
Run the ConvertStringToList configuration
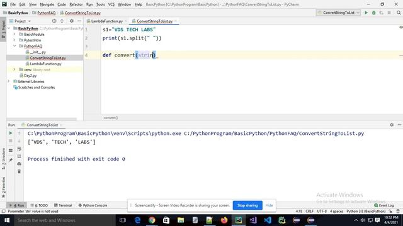pyautogui.click(x=366, y=13)
